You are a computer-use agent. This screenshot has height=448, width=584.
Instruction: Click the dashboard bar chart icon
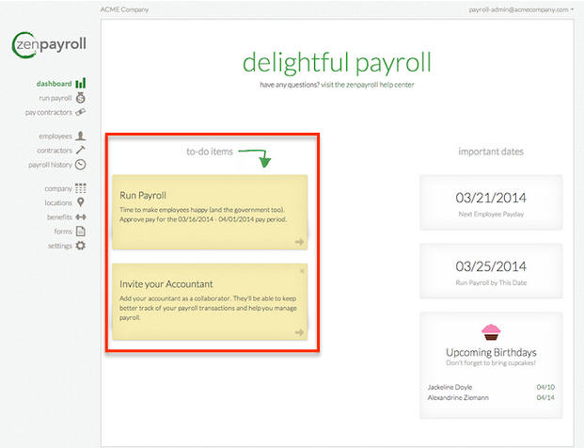click(81, 83)
